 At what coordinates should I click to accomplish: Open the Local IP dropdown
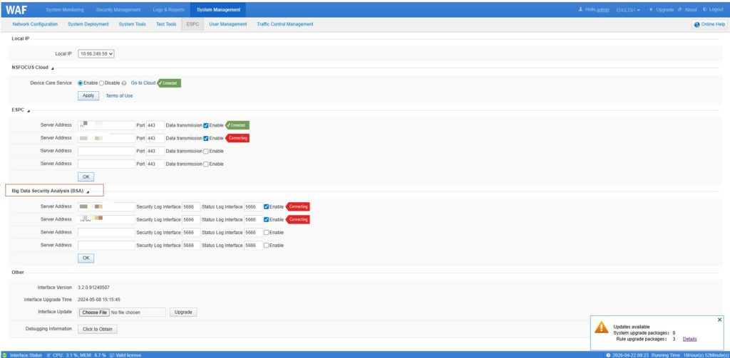tap(96, 53)
